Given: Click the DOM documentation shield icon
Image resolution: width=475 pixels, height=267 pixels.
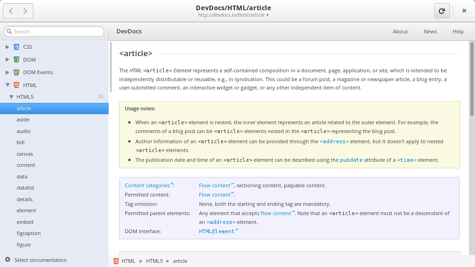Looking at the screenshot, I should click(x=17, y=60).
